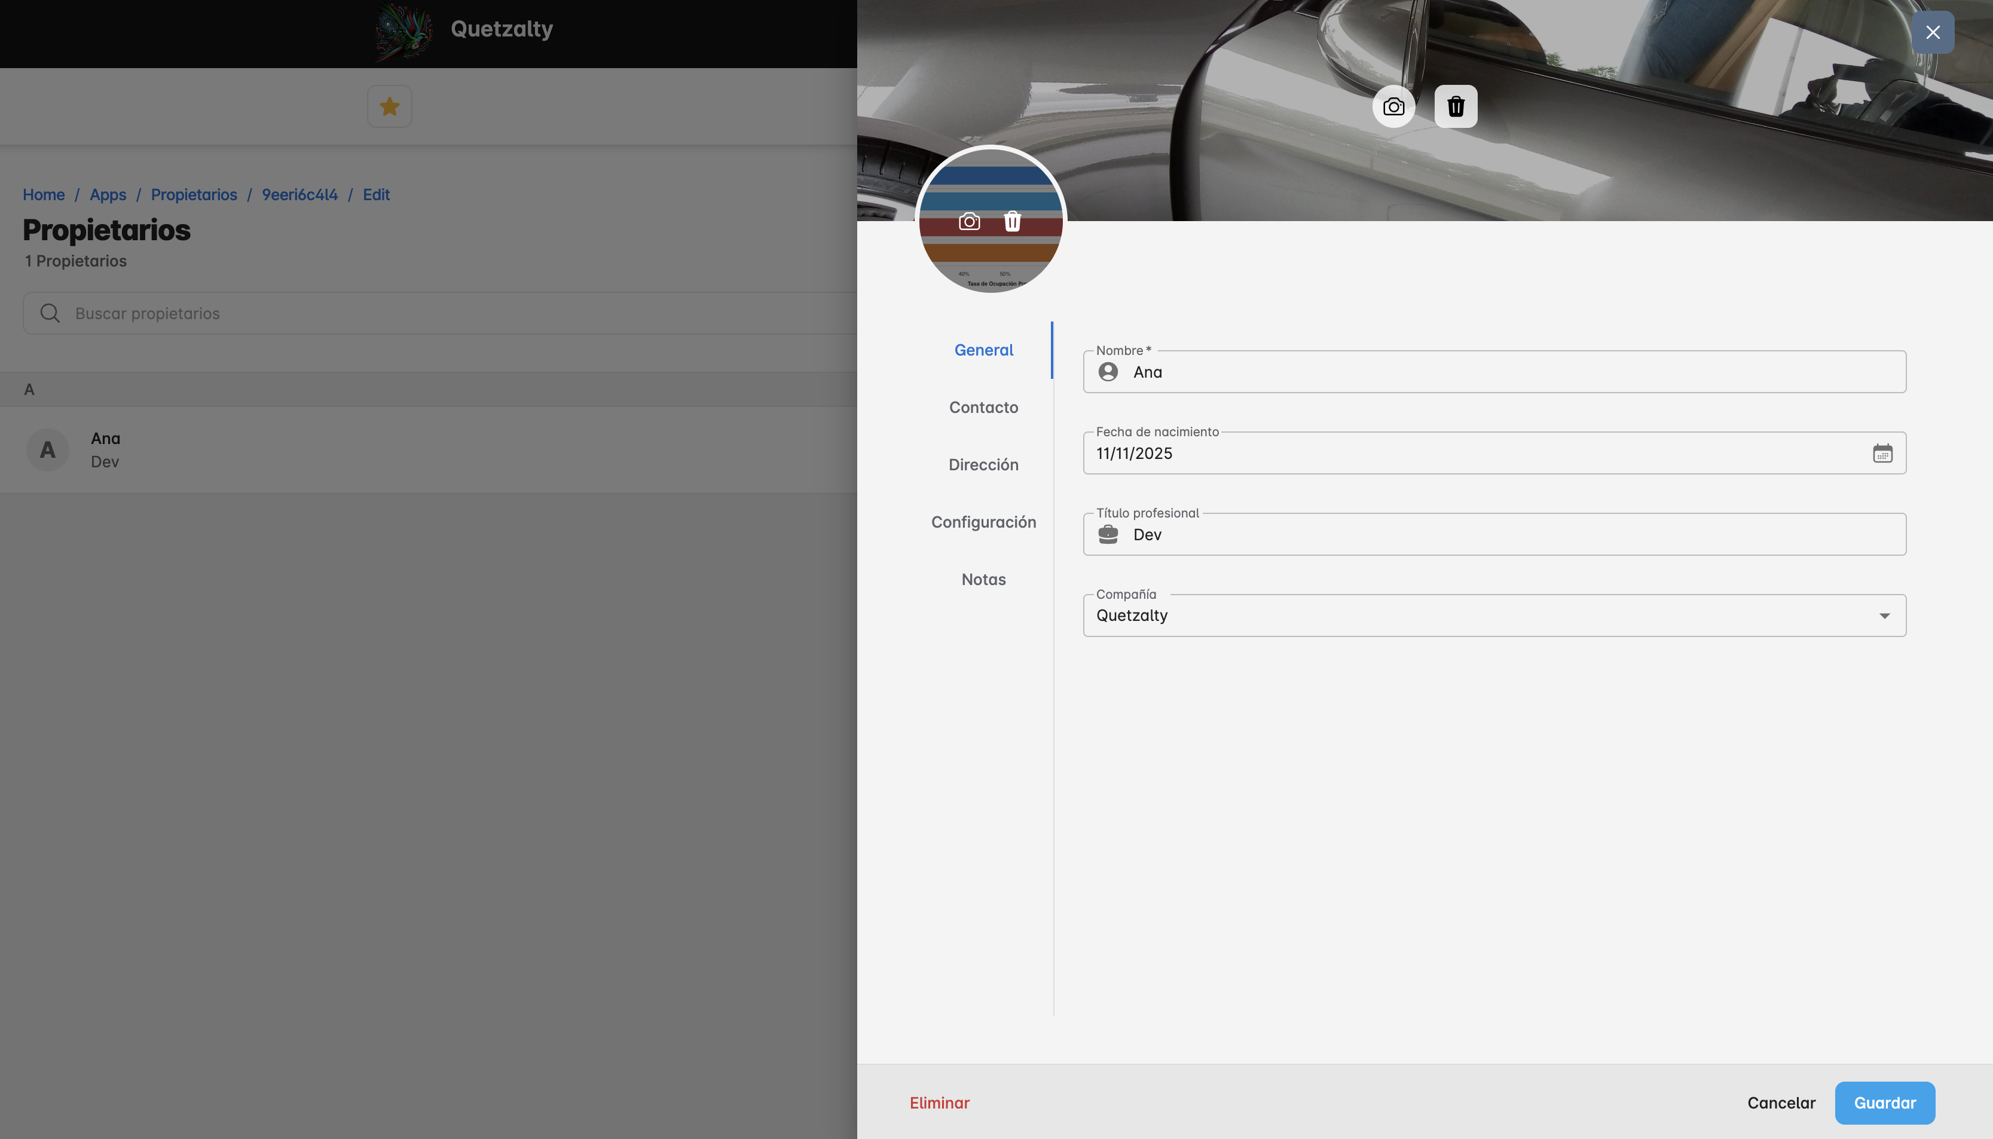Viewport: 1993px width, 1139px height.
Task: Click the Nombre input field
Action: click(x=1510, y=372)
